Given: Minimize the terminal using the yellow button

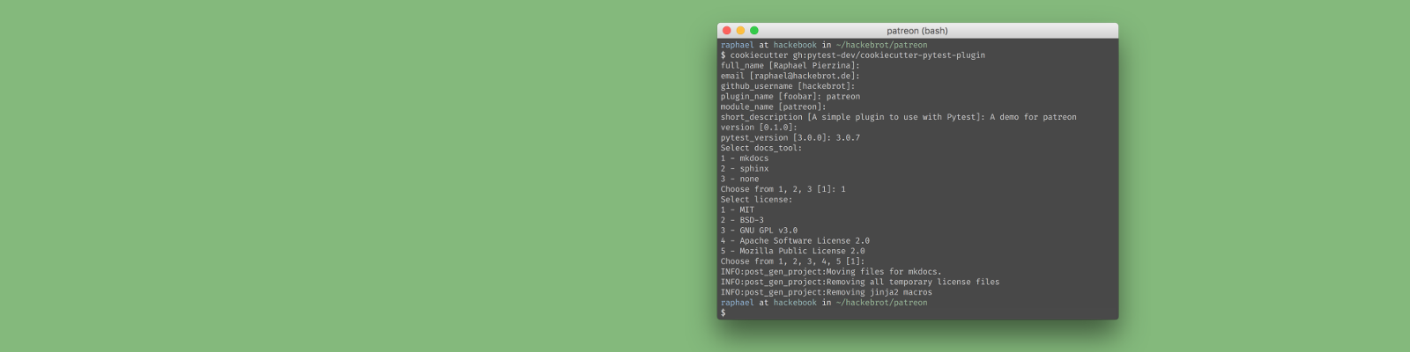Looking at the screenshot, I should tap(740, 30).
